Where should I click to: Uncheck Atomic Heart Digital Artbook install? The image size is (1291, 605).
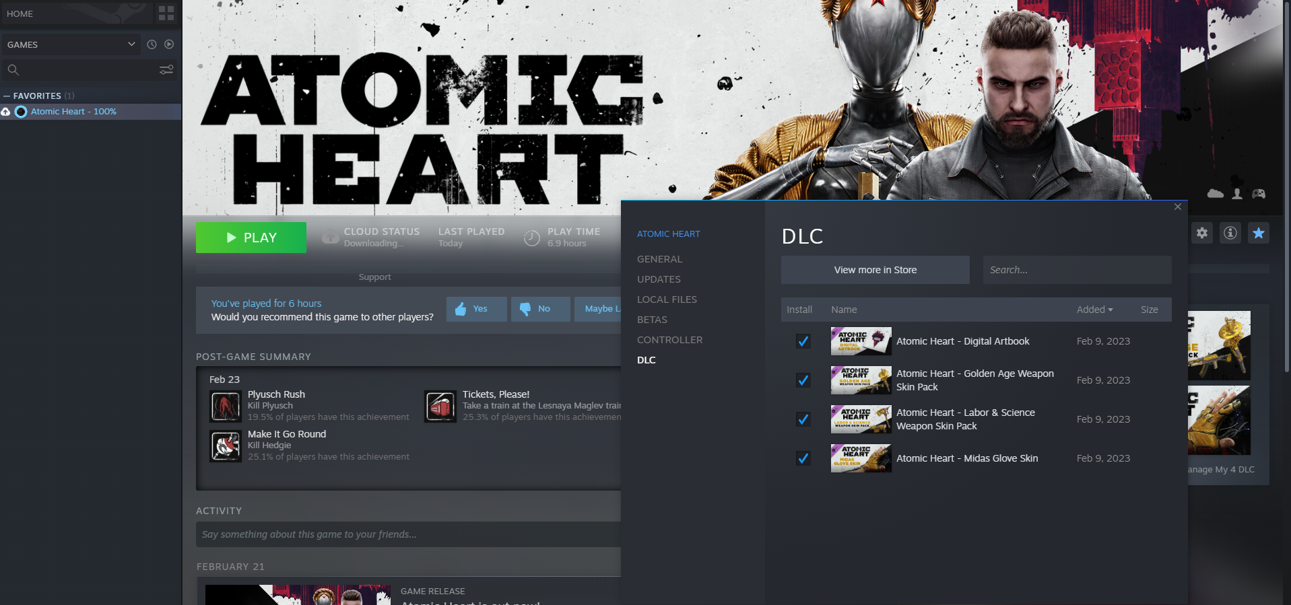click(803, 341)
